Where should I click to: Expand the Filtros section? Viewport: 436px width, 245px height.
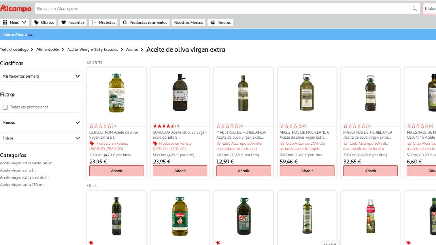41,138
